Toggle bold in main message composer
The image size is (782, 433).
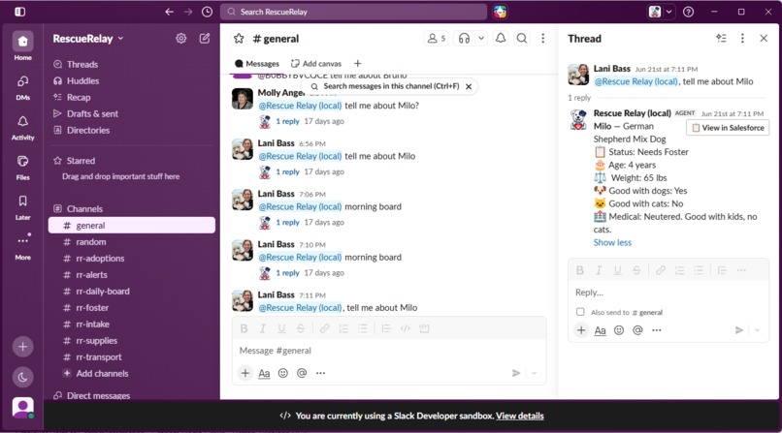click(x=244, y=328)
